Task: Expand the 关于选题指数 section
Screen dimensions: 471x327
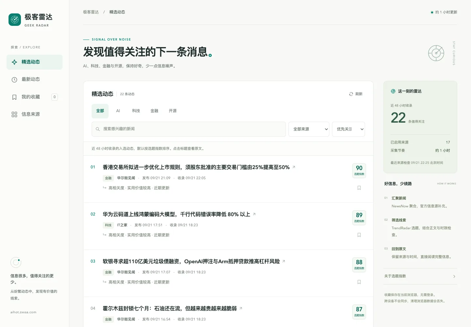Action: pos(420,276)
